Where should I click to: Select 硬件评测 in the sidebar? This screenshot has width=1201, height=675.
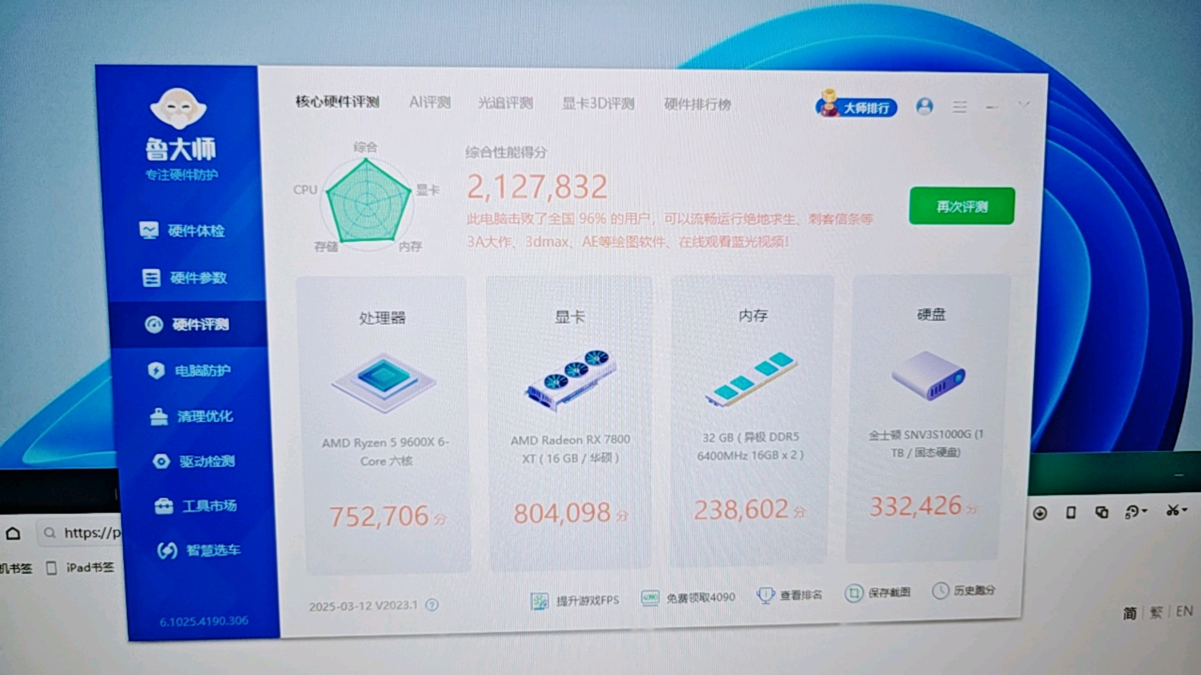pyautogui.click(x=187, y=324)
